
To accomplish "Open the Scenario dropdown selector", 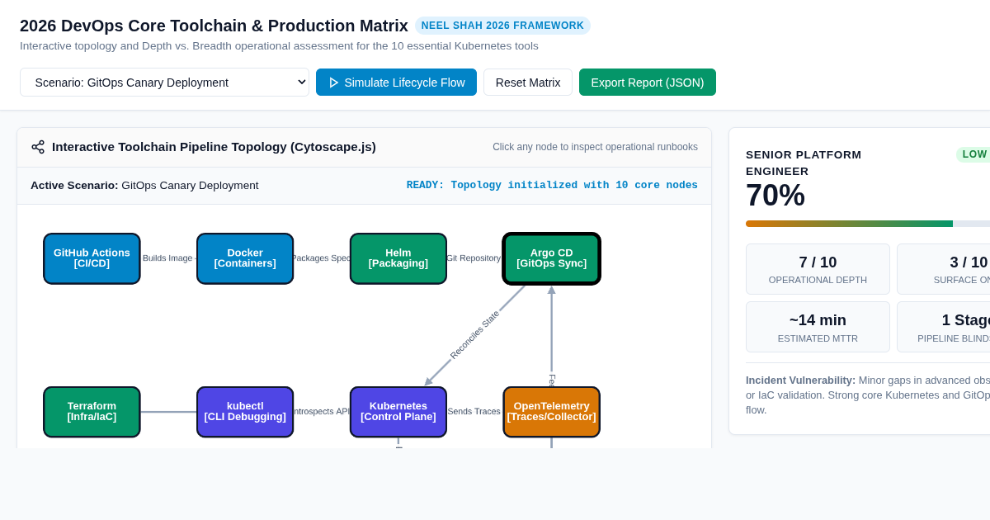I will click(164, 83).
